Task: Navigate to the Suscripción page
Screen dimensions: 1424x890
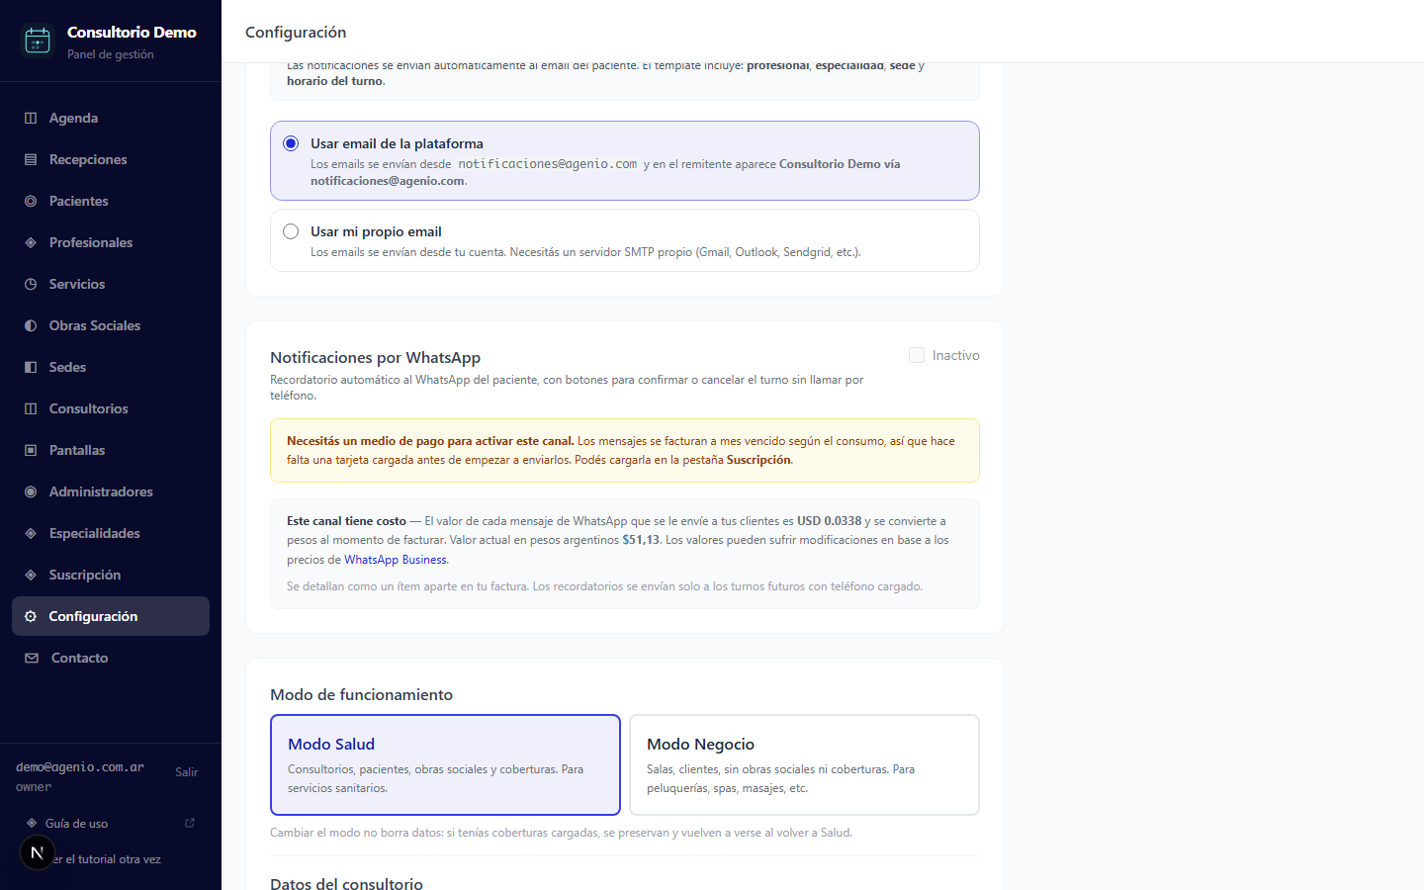Action: (x=111, y=575)
